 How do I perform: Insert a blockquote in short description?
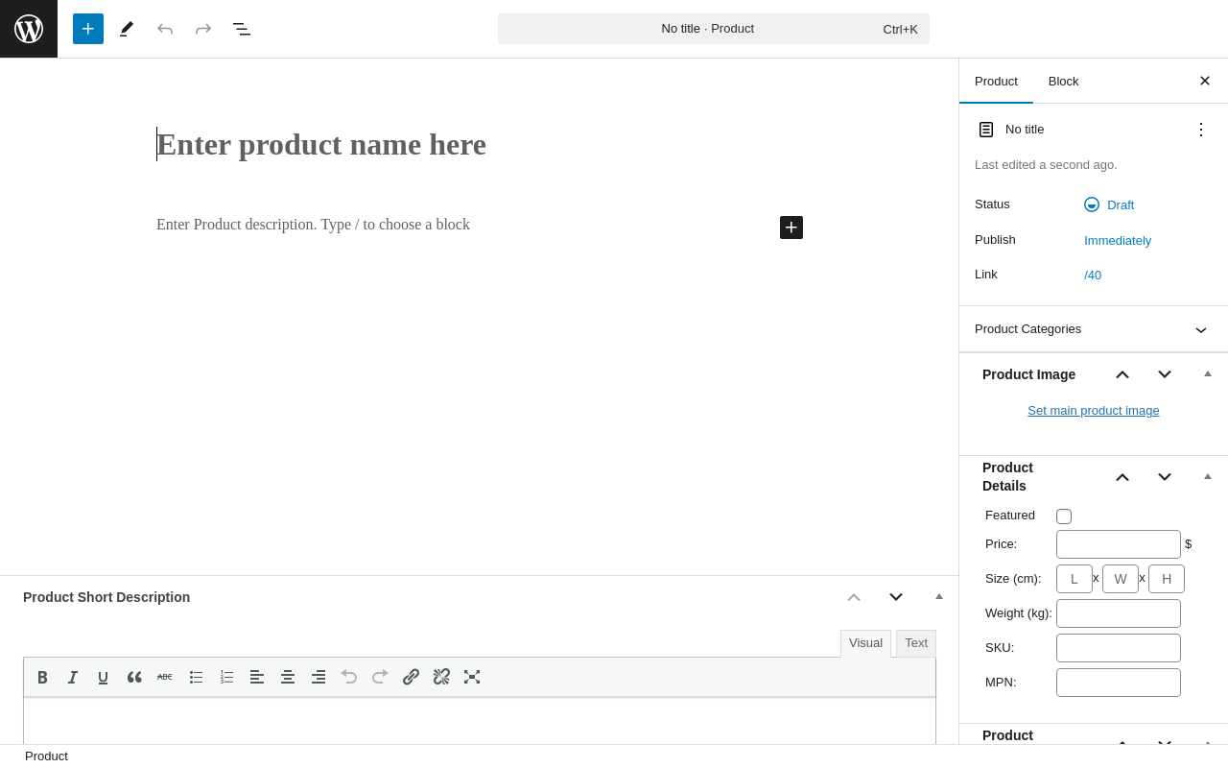tap(134, 677)
